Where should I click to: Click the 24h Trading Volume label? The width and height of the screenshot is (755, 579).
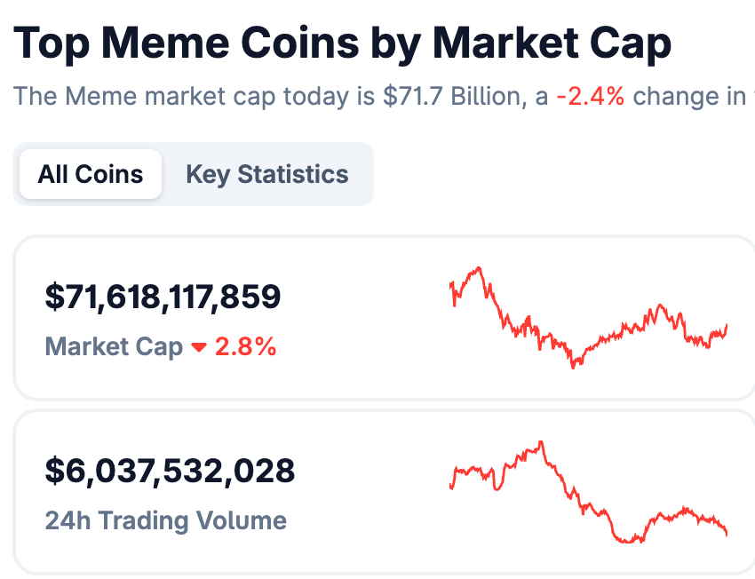point(165,520)
